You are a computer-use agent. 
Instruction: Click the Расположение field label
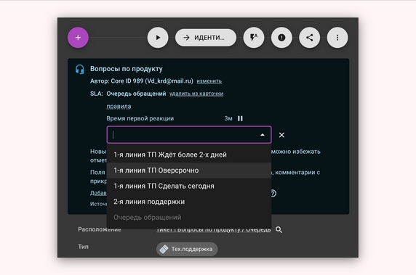(x=100, y=229)
